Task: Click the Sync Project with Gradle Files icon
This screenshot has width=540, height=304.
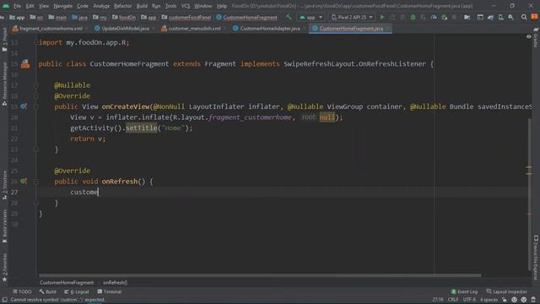Action: click(x=490, y=17)
